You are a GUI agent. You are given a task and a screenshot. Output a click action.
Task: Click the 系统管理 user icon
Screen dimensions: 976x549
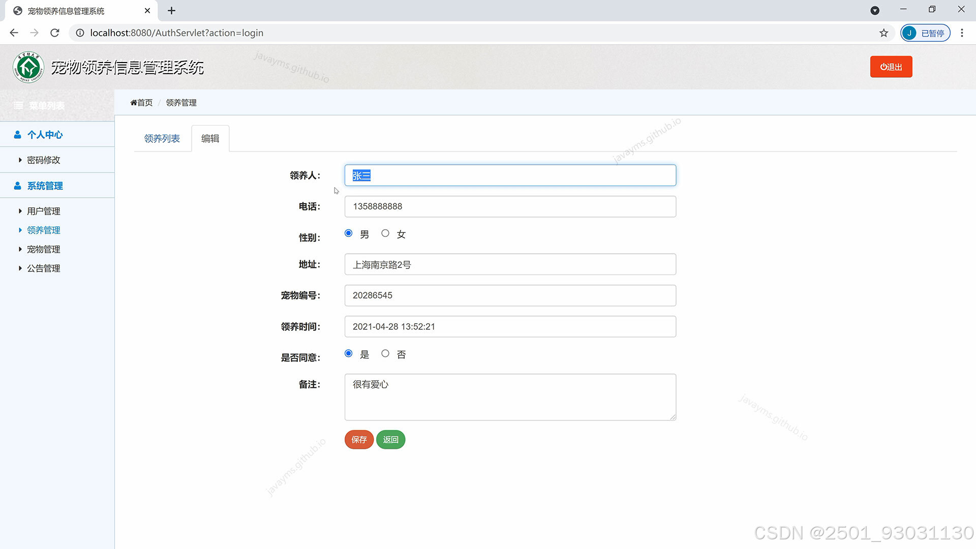coord(17,186)
